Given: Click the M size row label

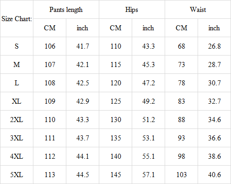Looking at the screenshot, I should point(16,64).
